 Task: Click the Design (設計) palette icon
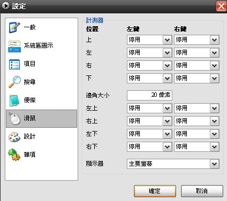pos(14,137)
